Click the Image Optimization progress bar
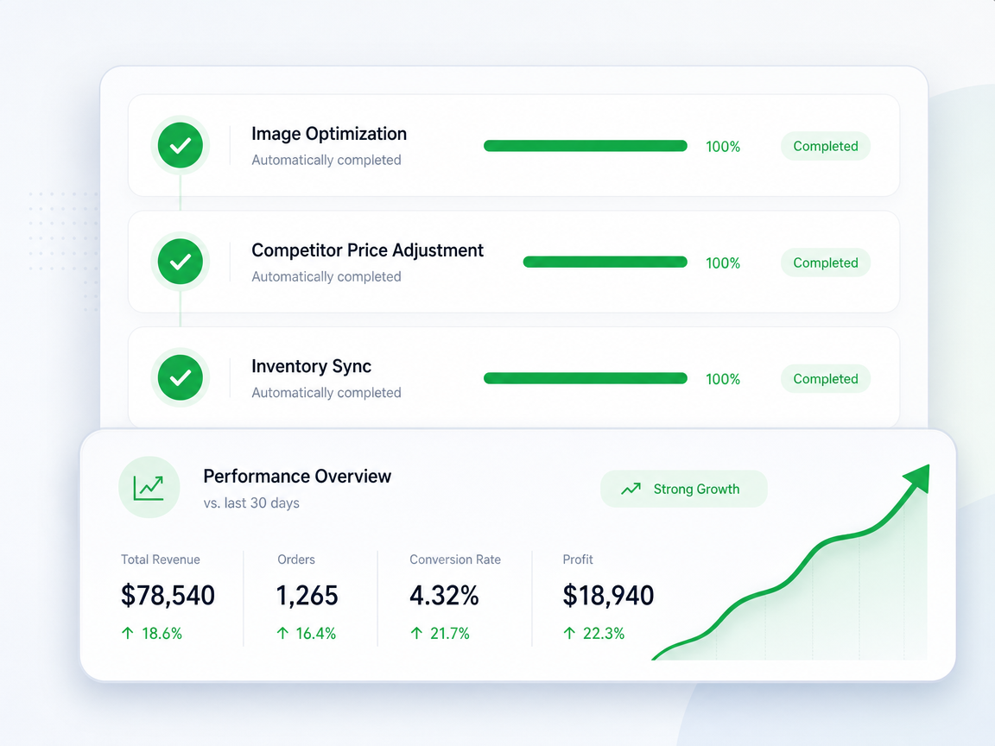 (585, 146)
